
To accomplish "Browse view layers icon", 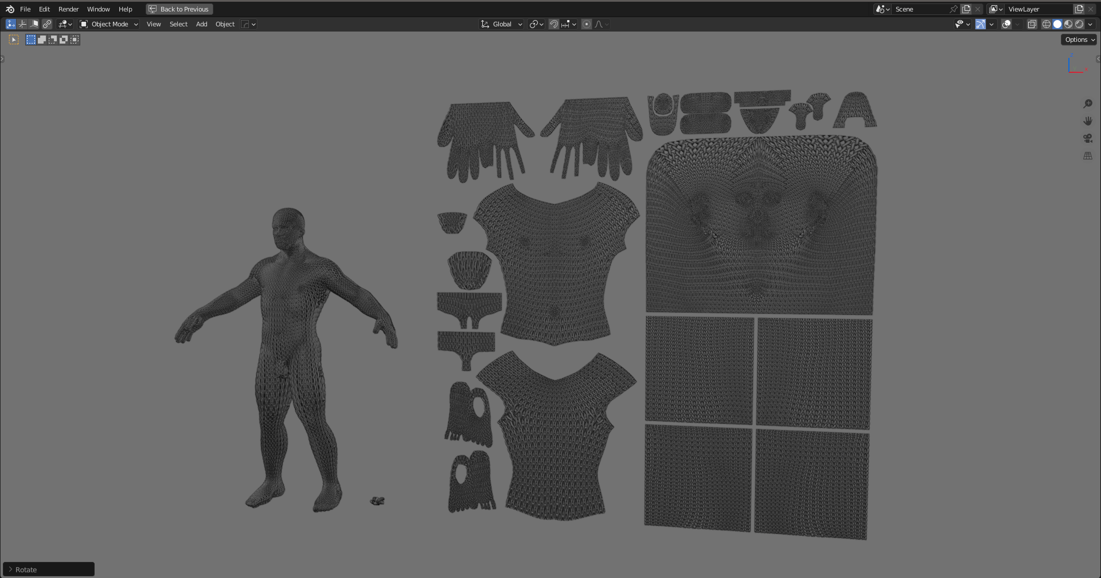I will coord(996,9).
